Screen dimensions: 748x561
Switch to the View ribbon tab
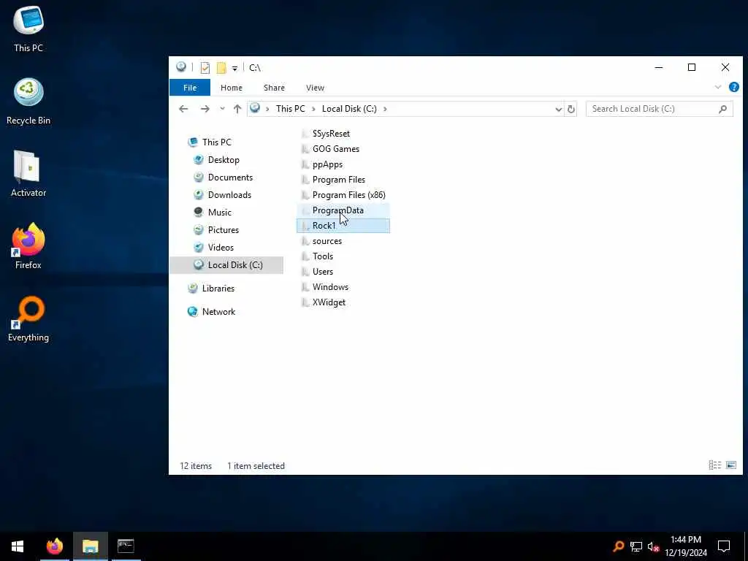[x=315, y=88]
